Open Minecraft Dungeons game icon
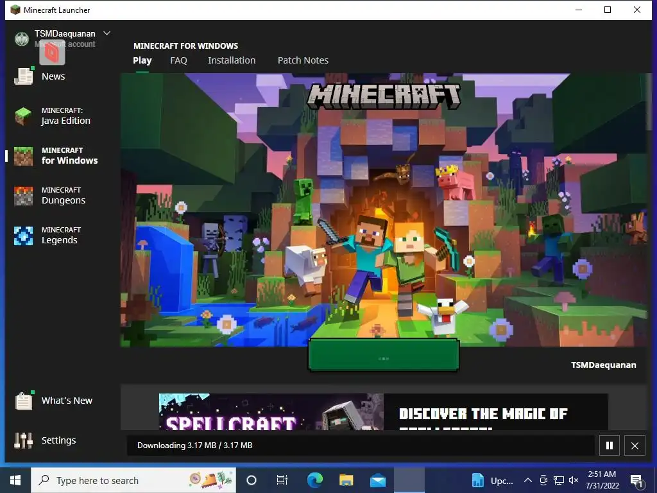 point(24,196)
